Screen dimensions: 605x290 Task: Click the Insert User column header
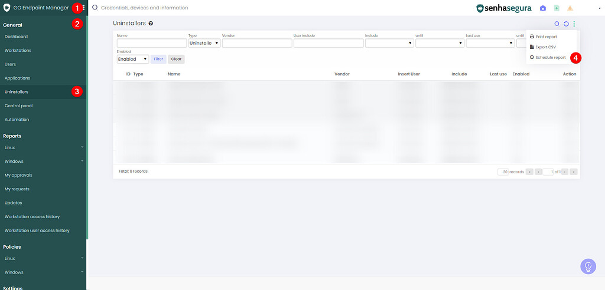click(409, 74)
